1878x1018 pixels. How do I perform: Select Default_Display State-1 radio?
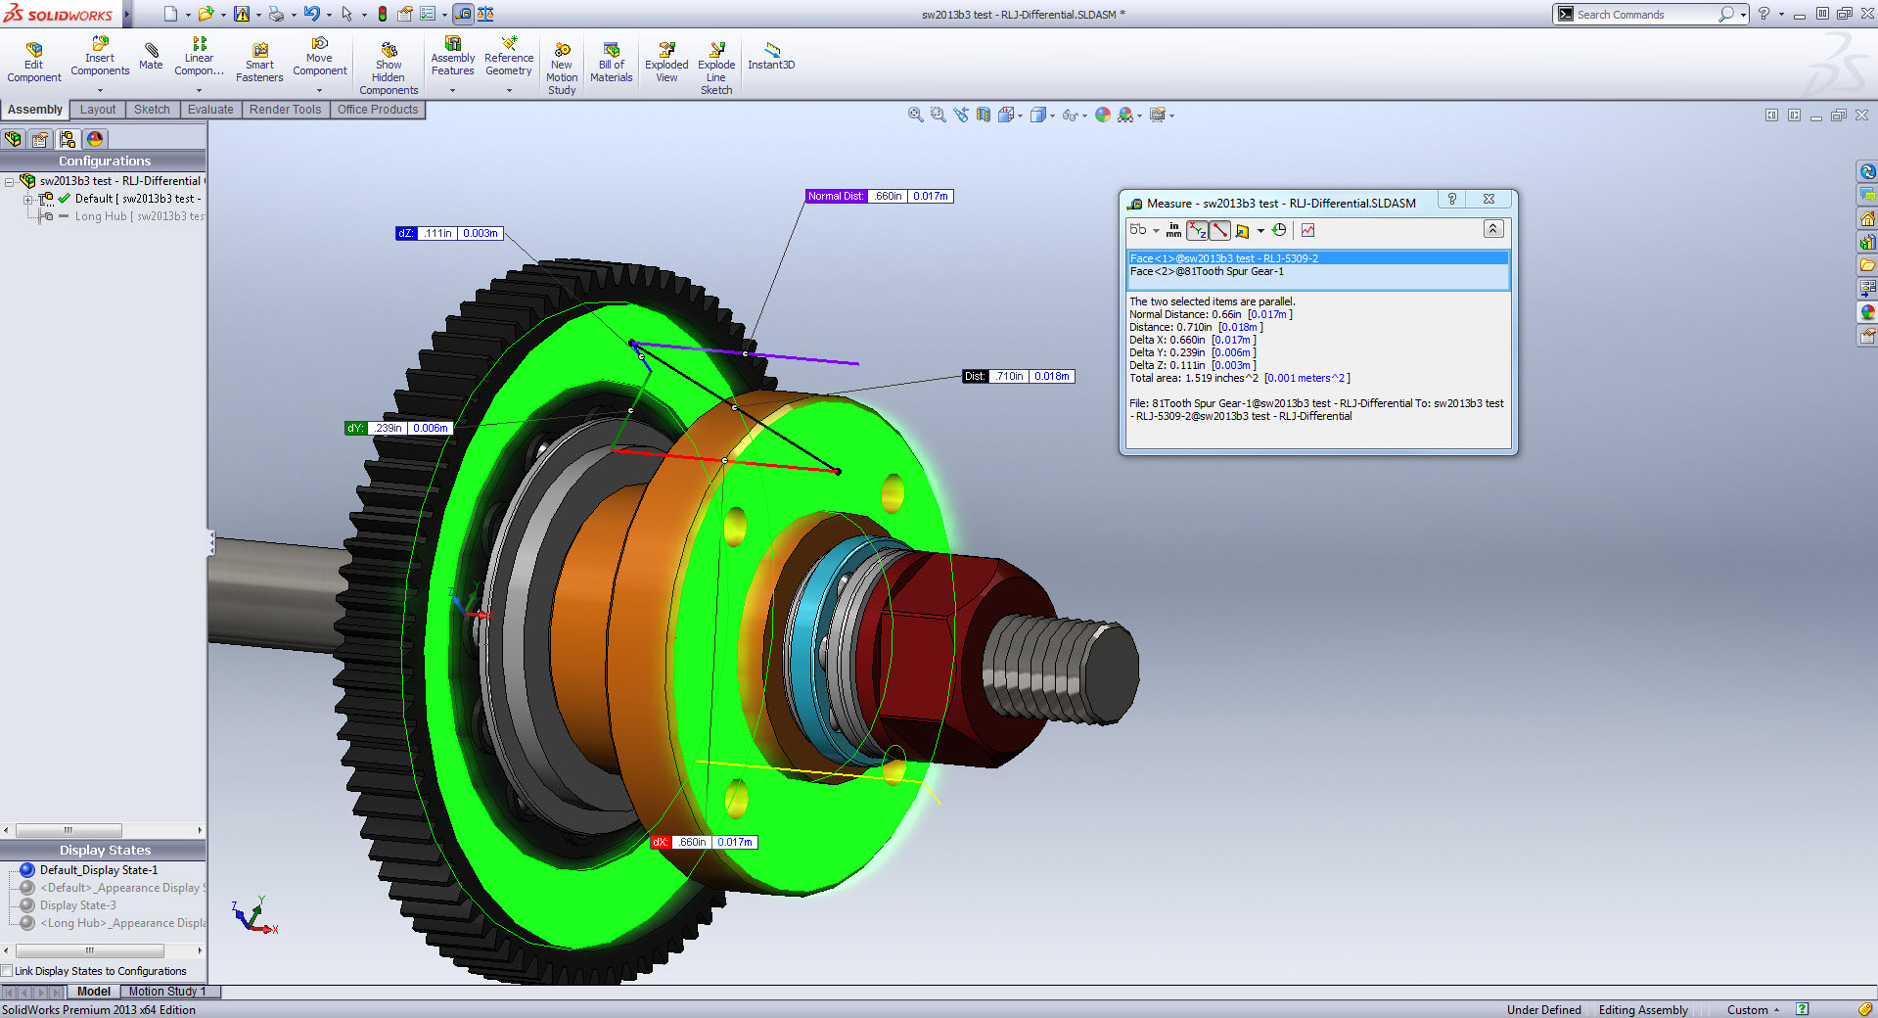pos(27,870)
